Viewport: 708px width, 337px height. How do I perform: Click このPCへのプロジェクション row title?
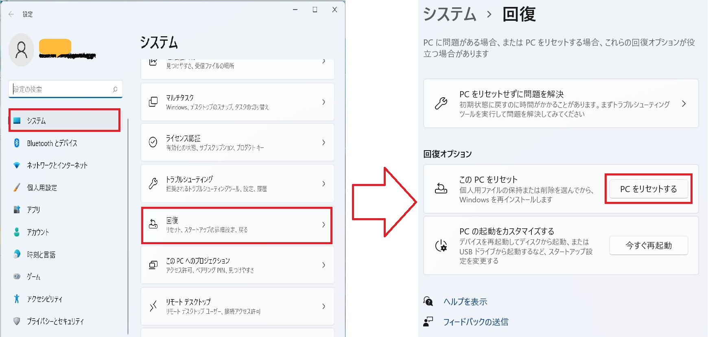pos(198,261)
